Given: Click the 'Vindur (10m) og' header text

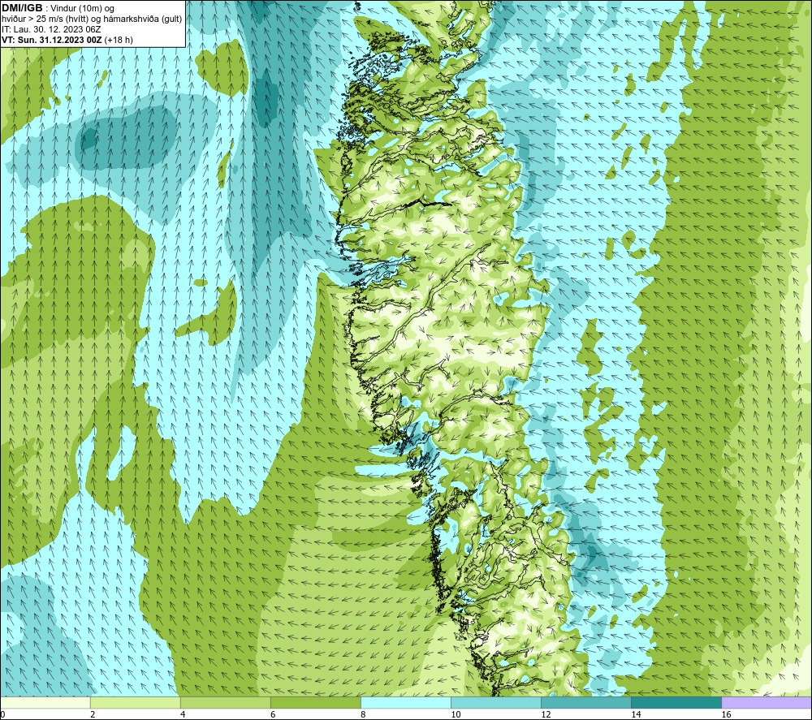Looking at the screenshot, I should [x=82, y=9].
